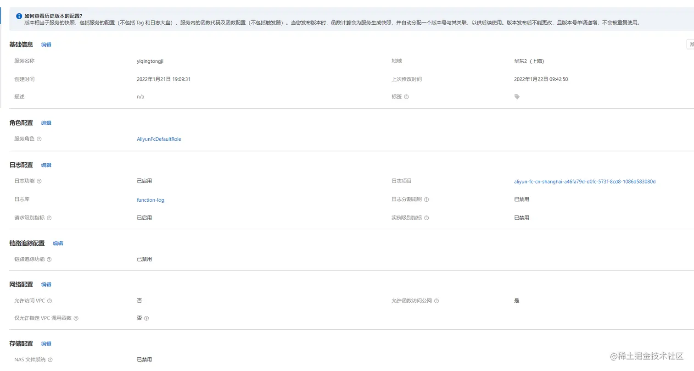694x371 pixels.
Task: Edit the 基础信息 section
Action: 46,44
